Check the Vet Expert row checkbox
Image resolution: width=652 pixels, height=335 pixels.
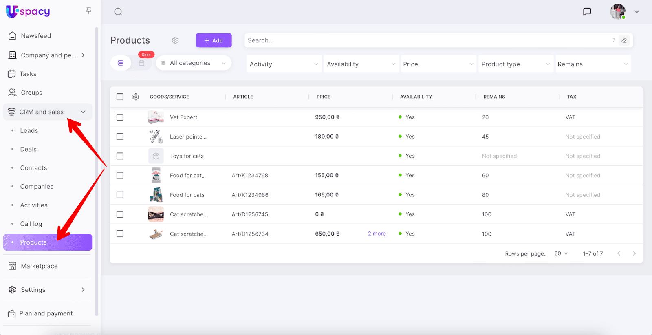tap(120, 117)
